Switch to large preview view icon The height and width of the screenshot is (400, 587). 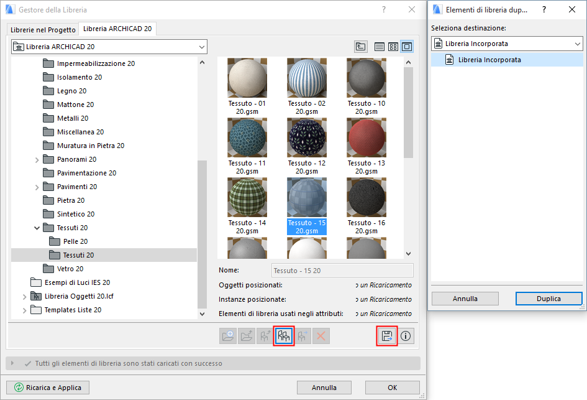407,47
